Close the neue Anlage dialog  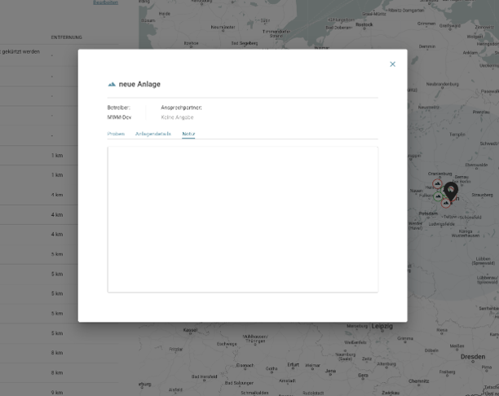(x=392, y=64)
